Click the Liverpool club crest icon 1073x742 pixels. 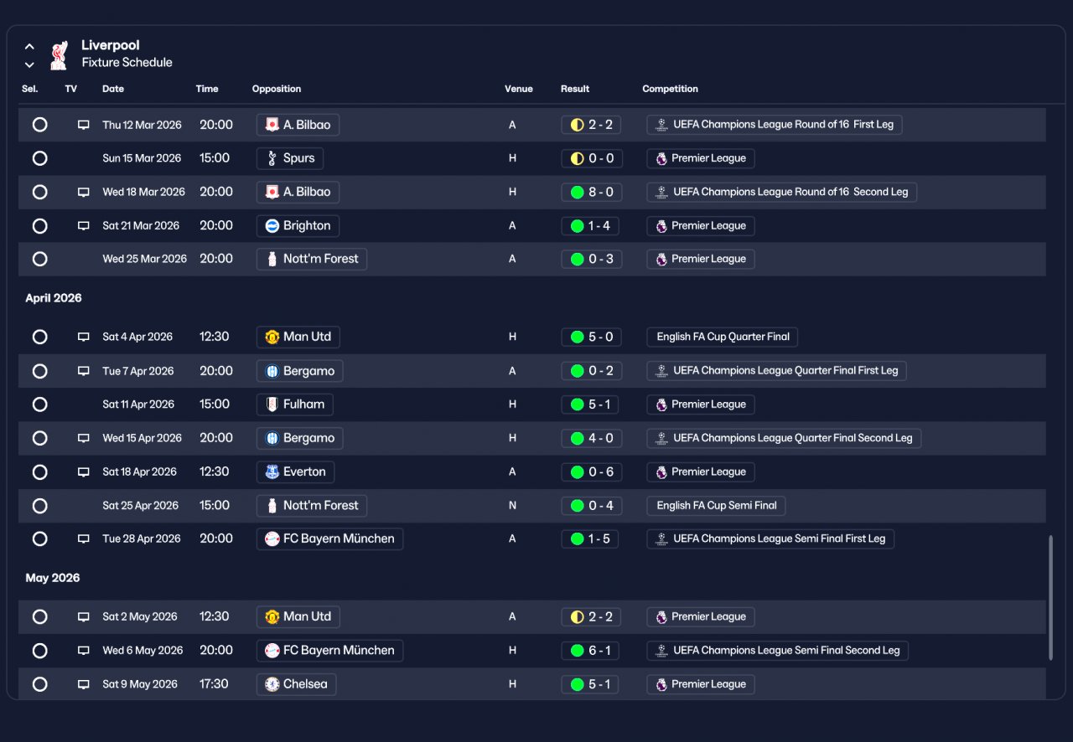58,54
